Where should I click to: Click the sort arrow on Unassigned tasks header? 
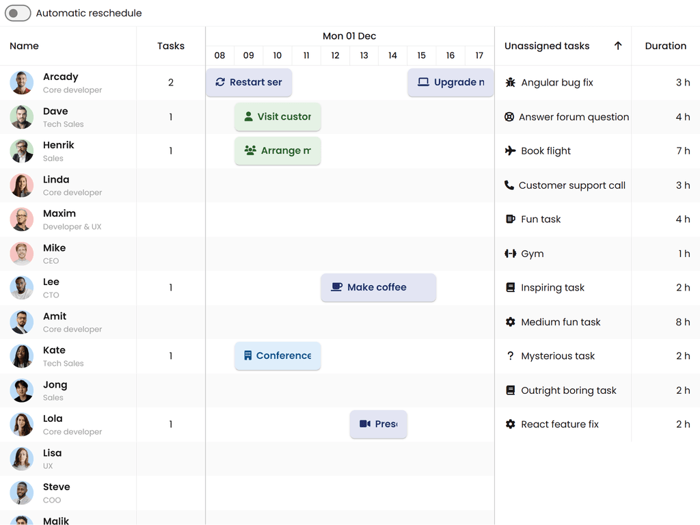pyautogui.click(x=618, y=46)
